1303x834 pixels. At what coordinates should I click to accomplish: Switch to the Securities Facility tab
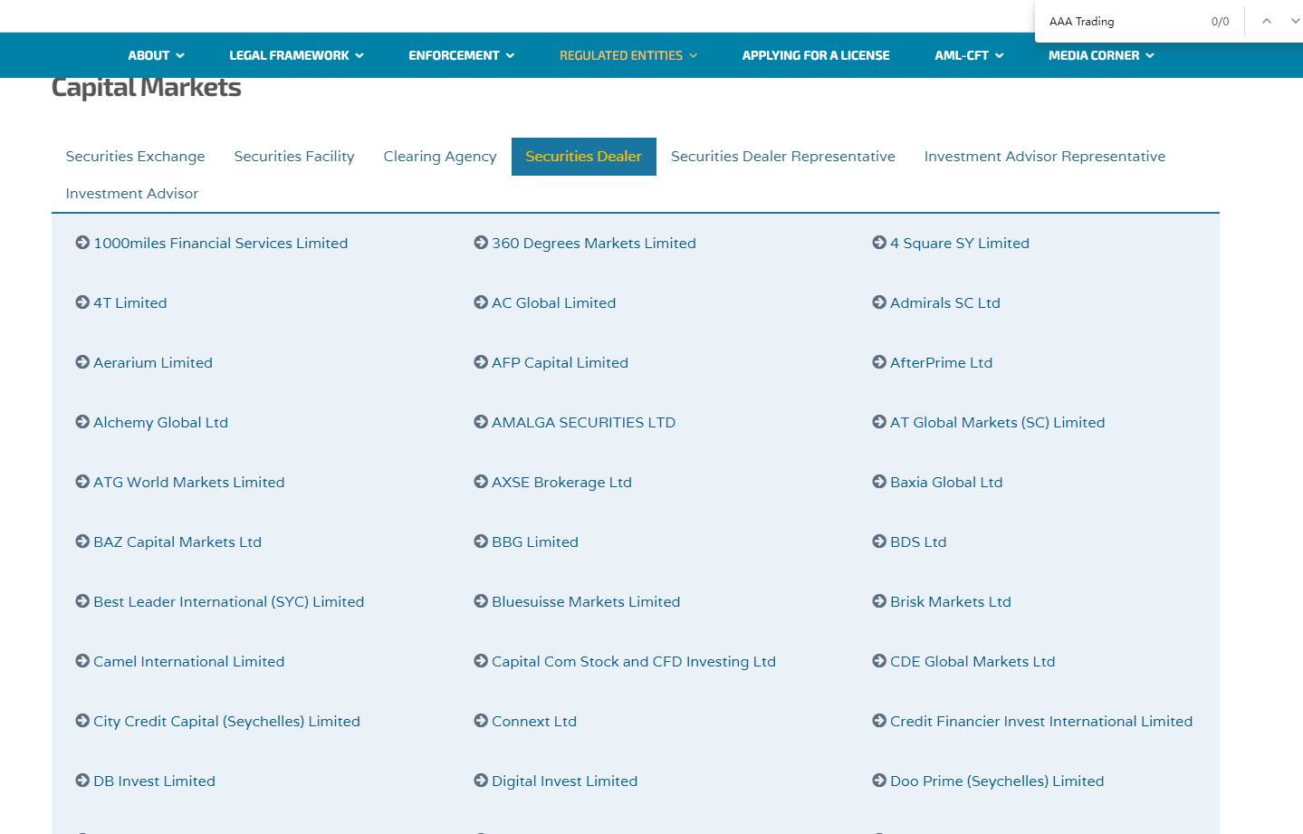294,157
